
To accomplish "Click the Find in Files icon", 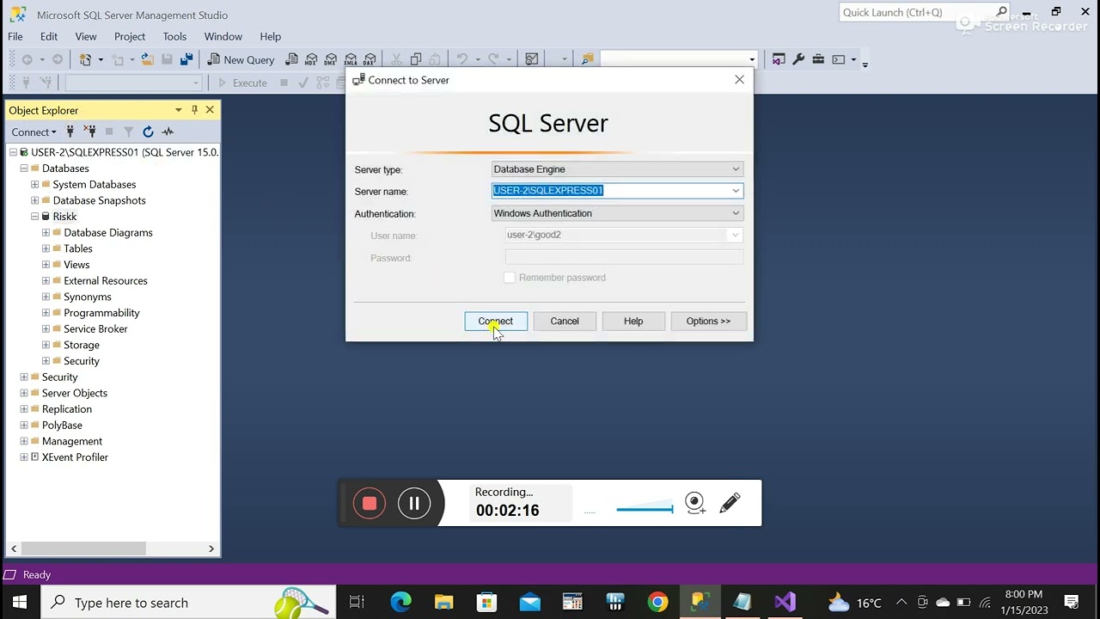I will [x=588, y=59].
